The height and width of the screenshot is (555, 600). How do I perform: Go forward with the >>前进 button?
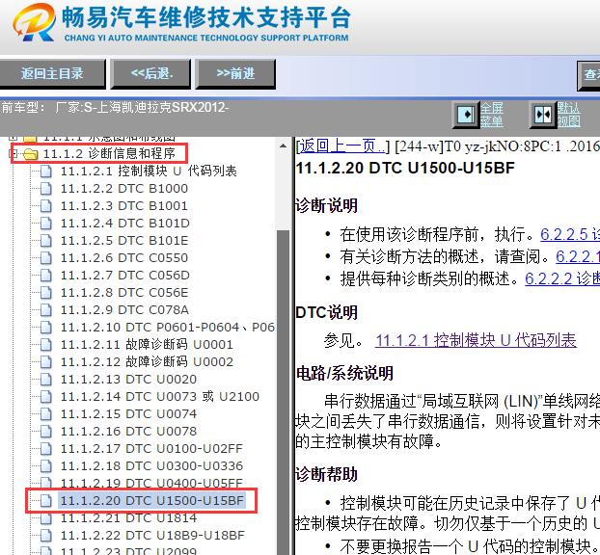pos(235,73)
